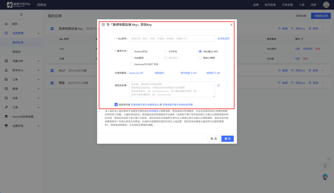Click 查看配额 in the web key row
Screen dimensions: 334x193
pyautogui.click(x=308, y=49)
